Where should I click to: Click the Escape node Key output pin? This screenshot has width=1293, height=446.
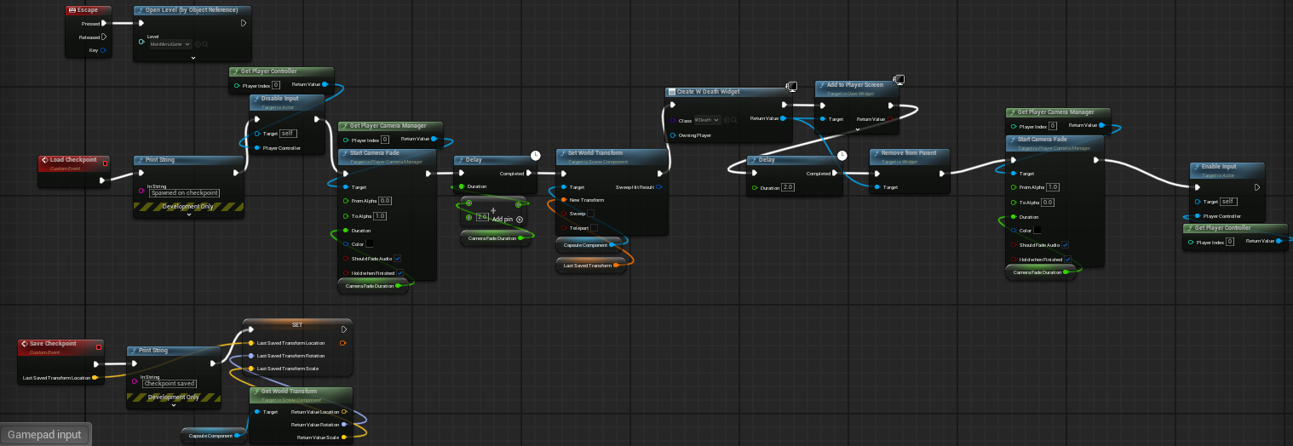(x=104, y=50)
